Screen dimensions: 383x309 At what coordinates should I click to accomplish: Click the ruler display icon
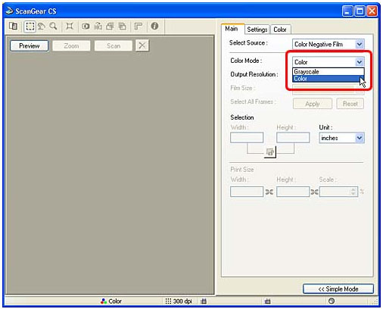pyautogui.click(x=139, y=26)
